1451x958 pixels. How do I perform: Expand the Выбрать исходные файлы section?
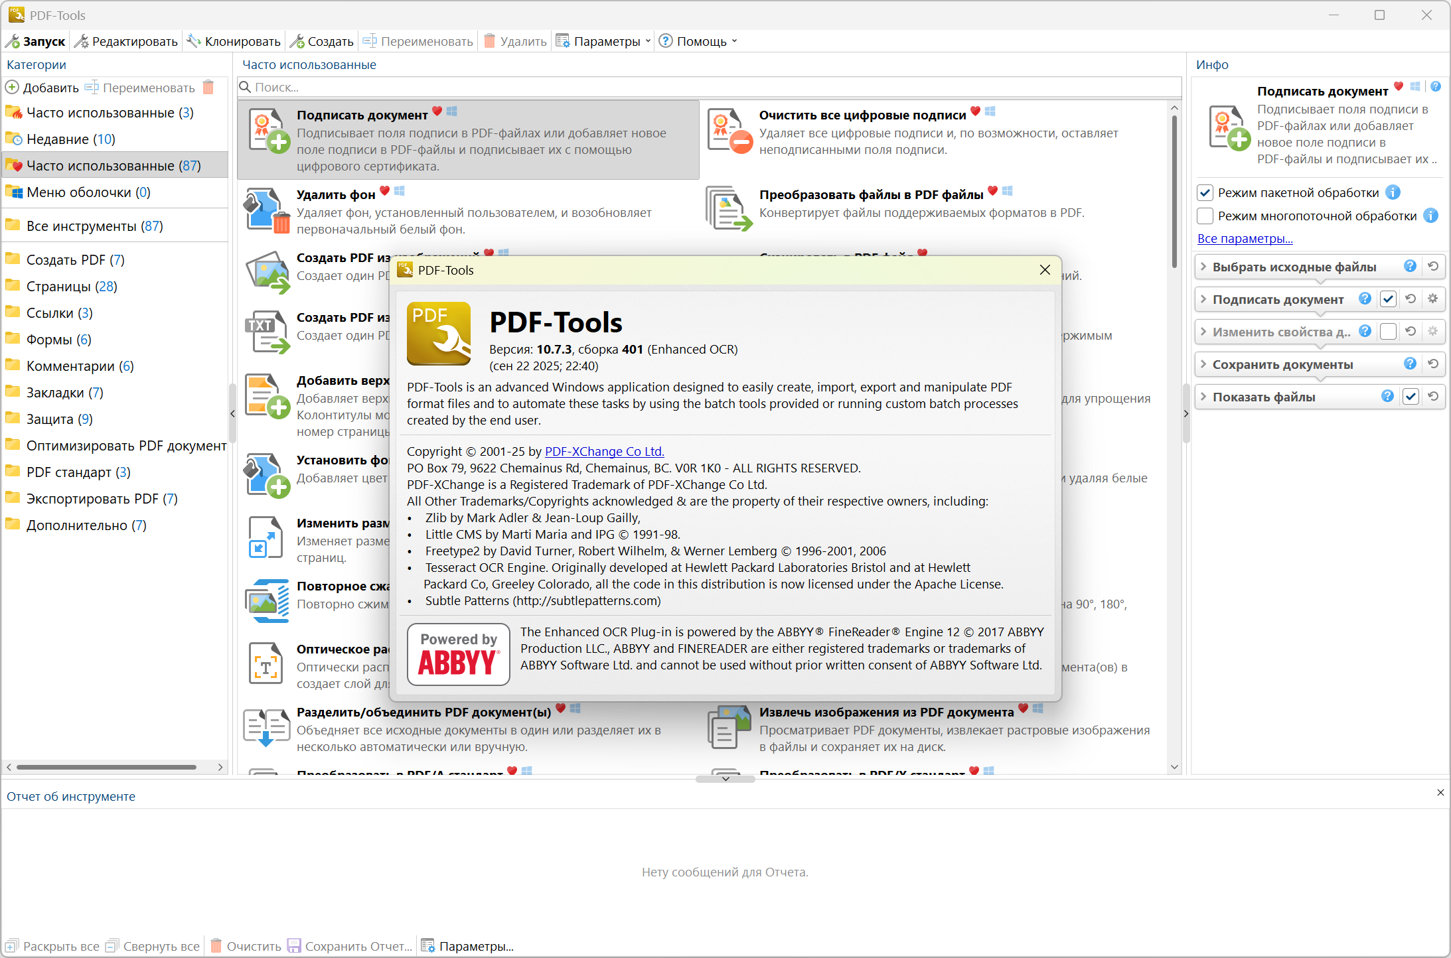pos(1203,267)
